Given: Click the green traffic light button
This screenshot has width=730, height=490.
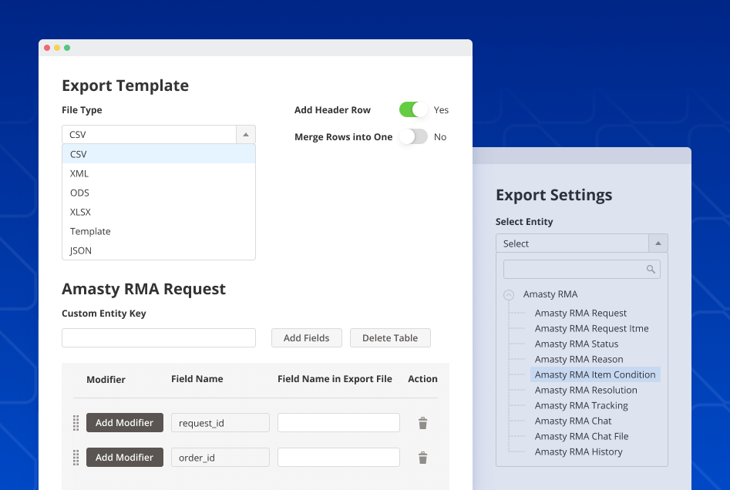Looking at the screenshot, I should 67,47.
